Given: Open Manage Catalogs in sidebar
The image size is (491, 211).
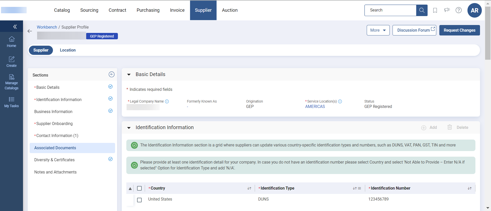Looking at the screenshot, I should pyautogui.click(x=12, y=82).
